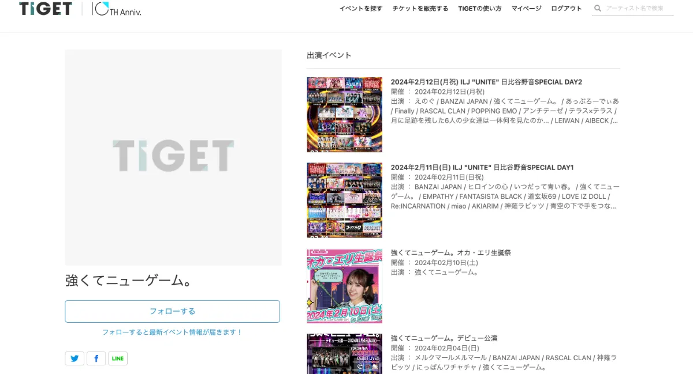The height and width of the screenshot is (374, 693).
Task: Share artist page on Twitter
Action: point(74,358)
